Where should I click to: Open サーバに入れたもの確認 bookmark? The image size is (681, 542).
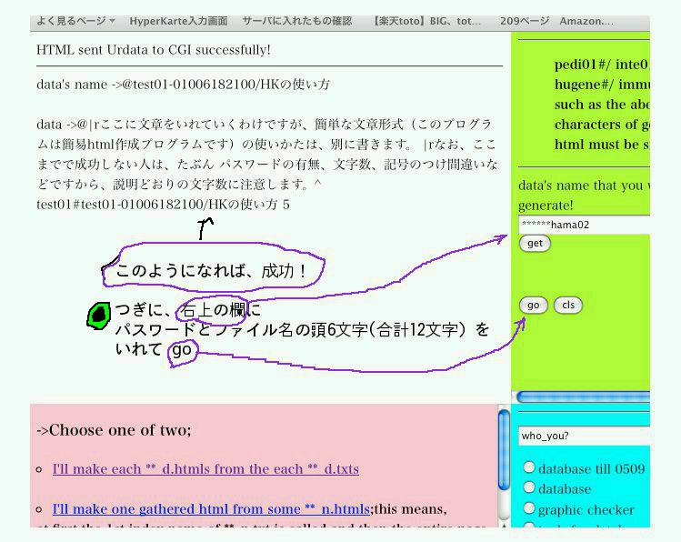click(297, 21)
